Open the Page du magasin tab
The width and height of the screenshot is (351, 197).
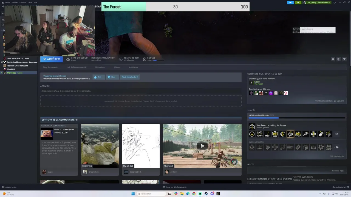50,67
